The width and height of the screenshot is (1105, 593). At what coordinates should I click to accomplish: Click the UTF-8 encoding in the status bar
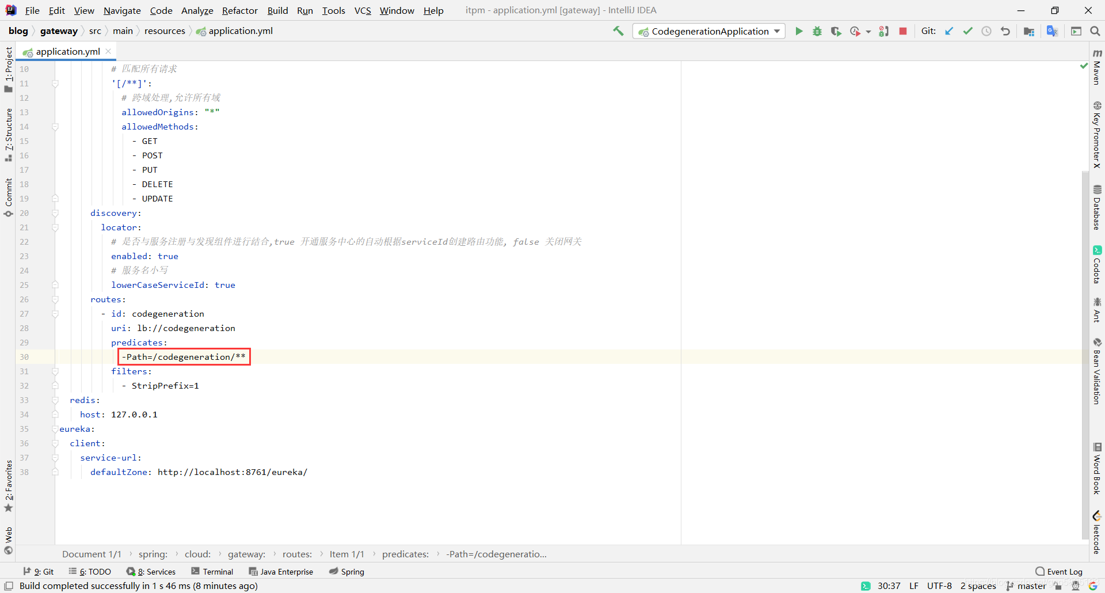[939, 586]
